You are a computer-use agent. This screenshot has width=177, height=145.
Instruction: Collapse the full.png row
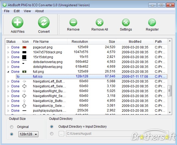tap(8, 72)
